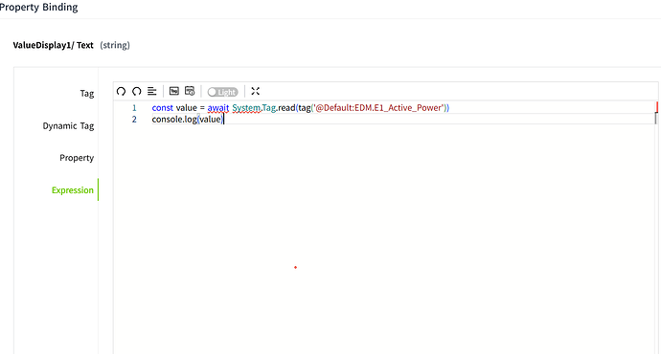Click the '(string)' type label
The height and width of the screenshot is (354, 661).
115,46
